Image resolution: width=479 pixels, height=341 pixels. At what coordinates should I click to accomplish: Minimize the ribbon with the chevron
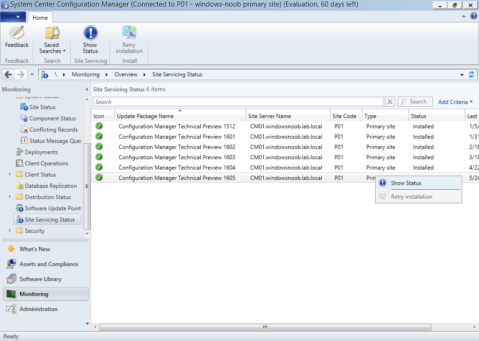click(x=464, y=16)
